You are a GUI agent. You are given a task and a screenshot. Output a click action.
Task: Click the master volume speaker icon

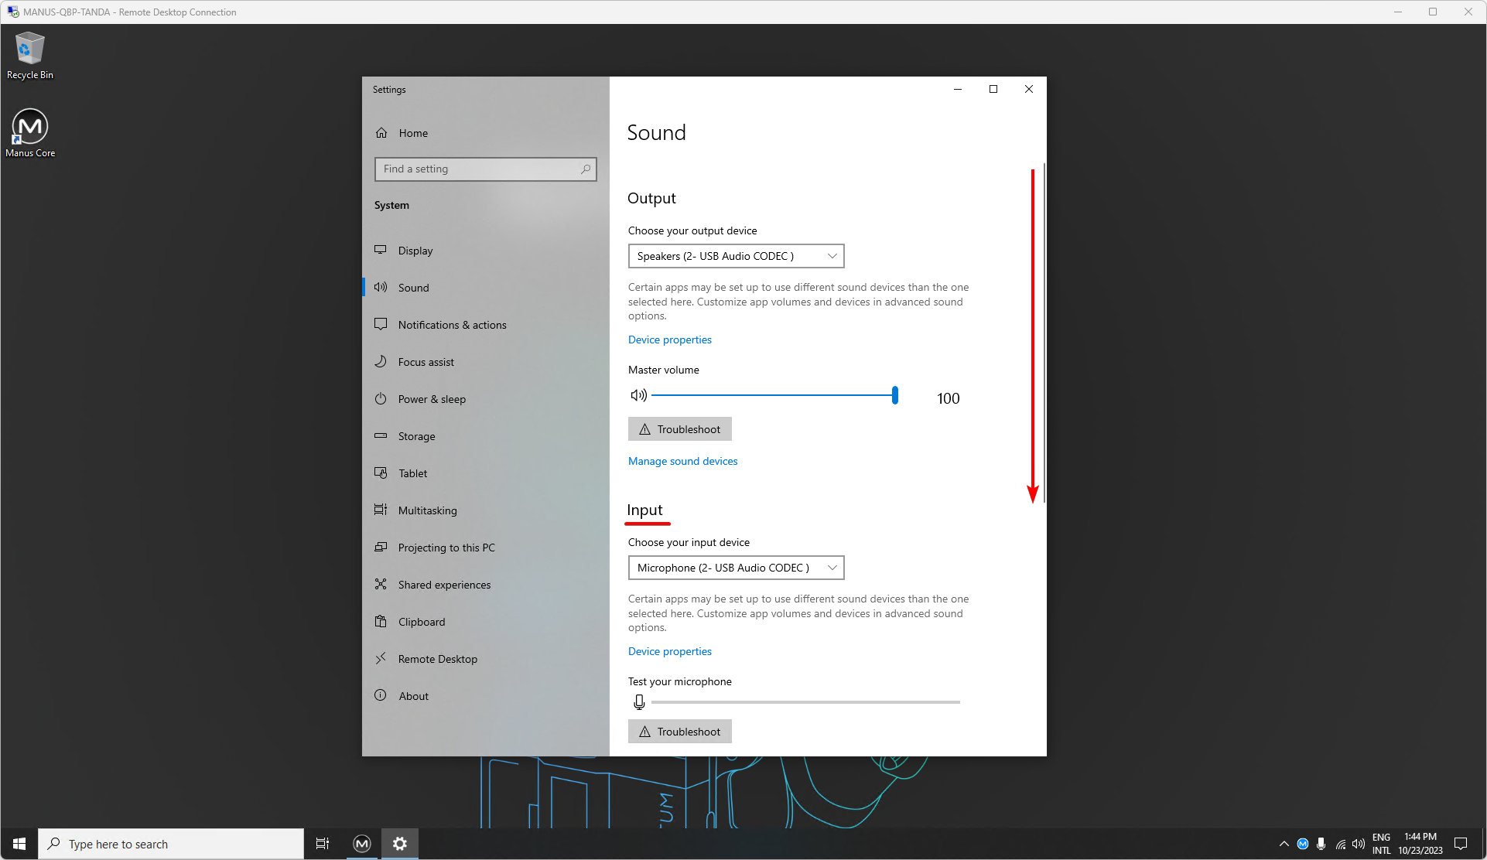638,395
